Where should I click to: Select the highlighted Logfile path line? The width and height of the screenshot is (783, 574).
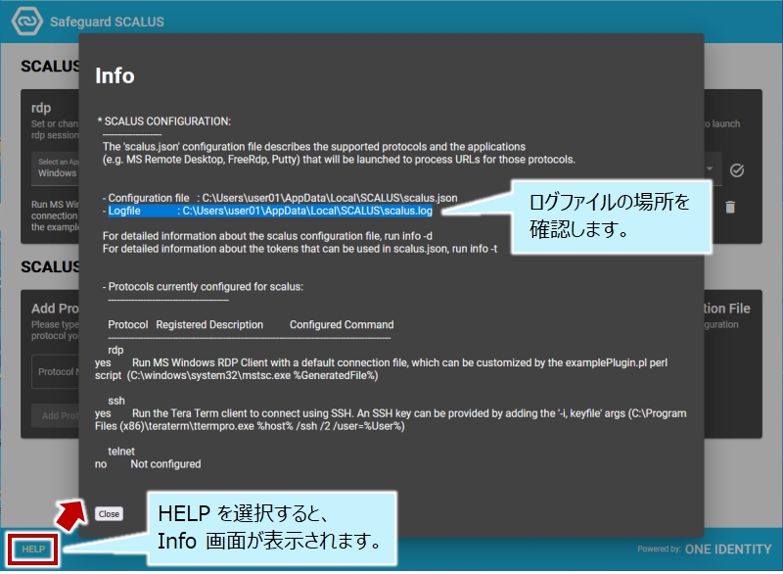[x=270, y=211]
